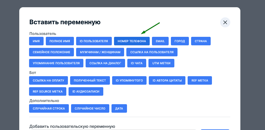Click the МУЖЧИНАМ / ЖЕНЩИНАМ button
Image resolution: width=265 pixels, height=130 pixels.
pos(100,52)
